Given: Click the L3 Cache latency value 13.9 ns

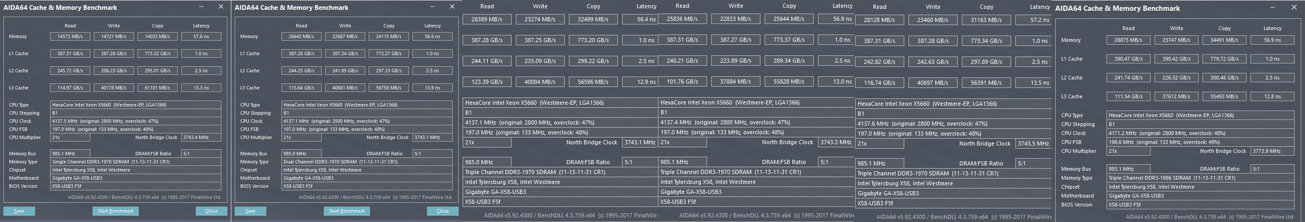Looking at the screenshot, I should [x=432, y=88].
